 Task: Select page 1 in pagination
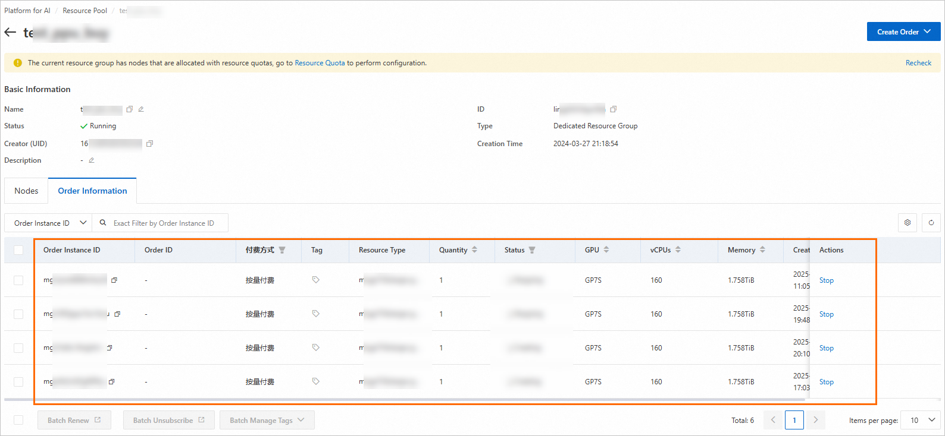point(794,420)
